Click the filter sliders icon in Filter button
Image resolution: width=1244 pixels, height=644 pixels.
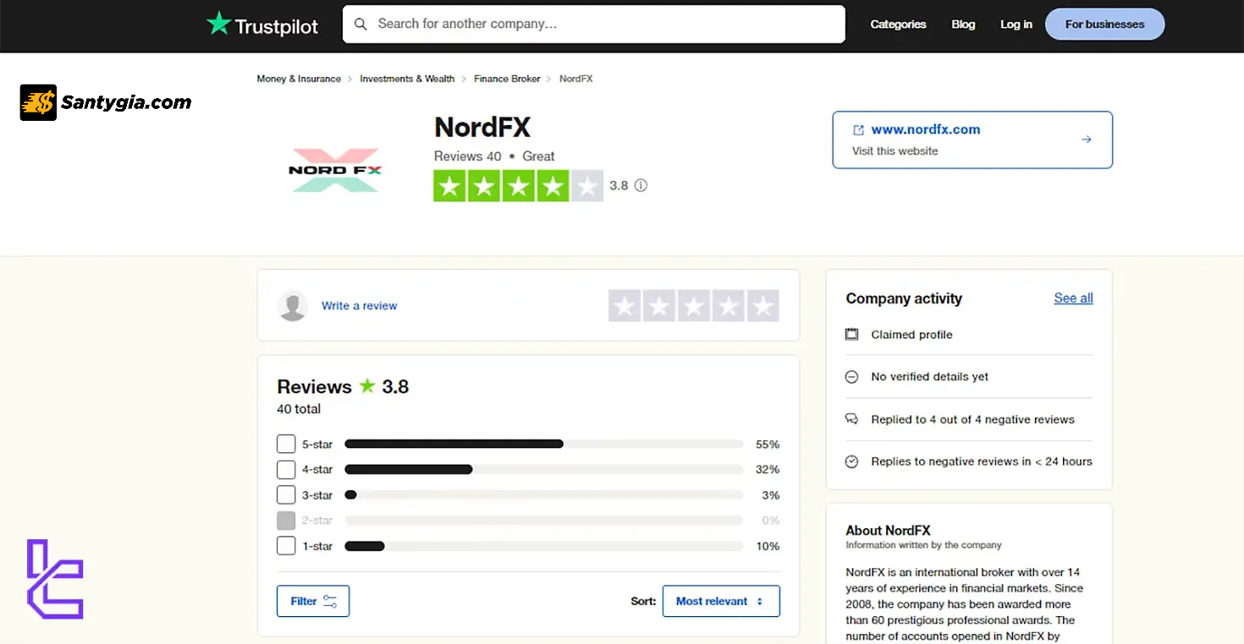[x=330, y=602]
